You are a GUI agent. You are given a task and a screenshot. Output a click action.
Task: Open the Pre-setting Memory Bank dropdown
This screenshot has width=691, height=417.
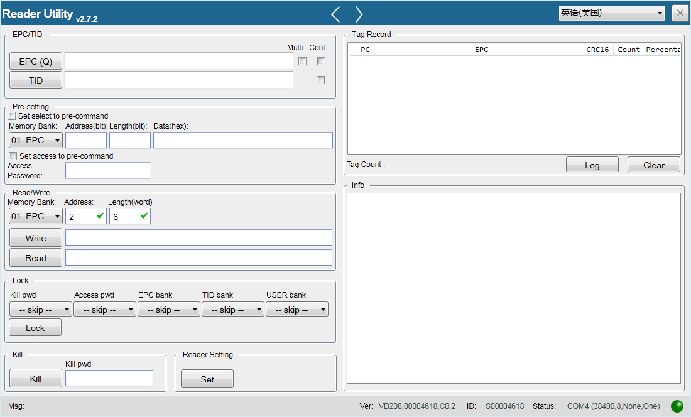pos(35,141)
